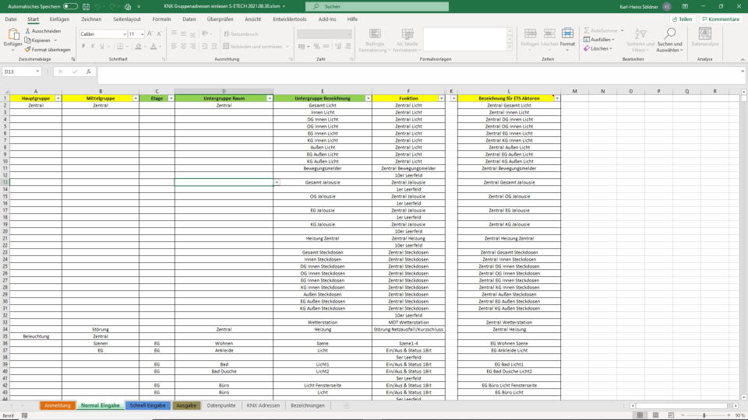Add a new sheet with plus icon
This screenshot has width=748, height=420.
point(347,405)
